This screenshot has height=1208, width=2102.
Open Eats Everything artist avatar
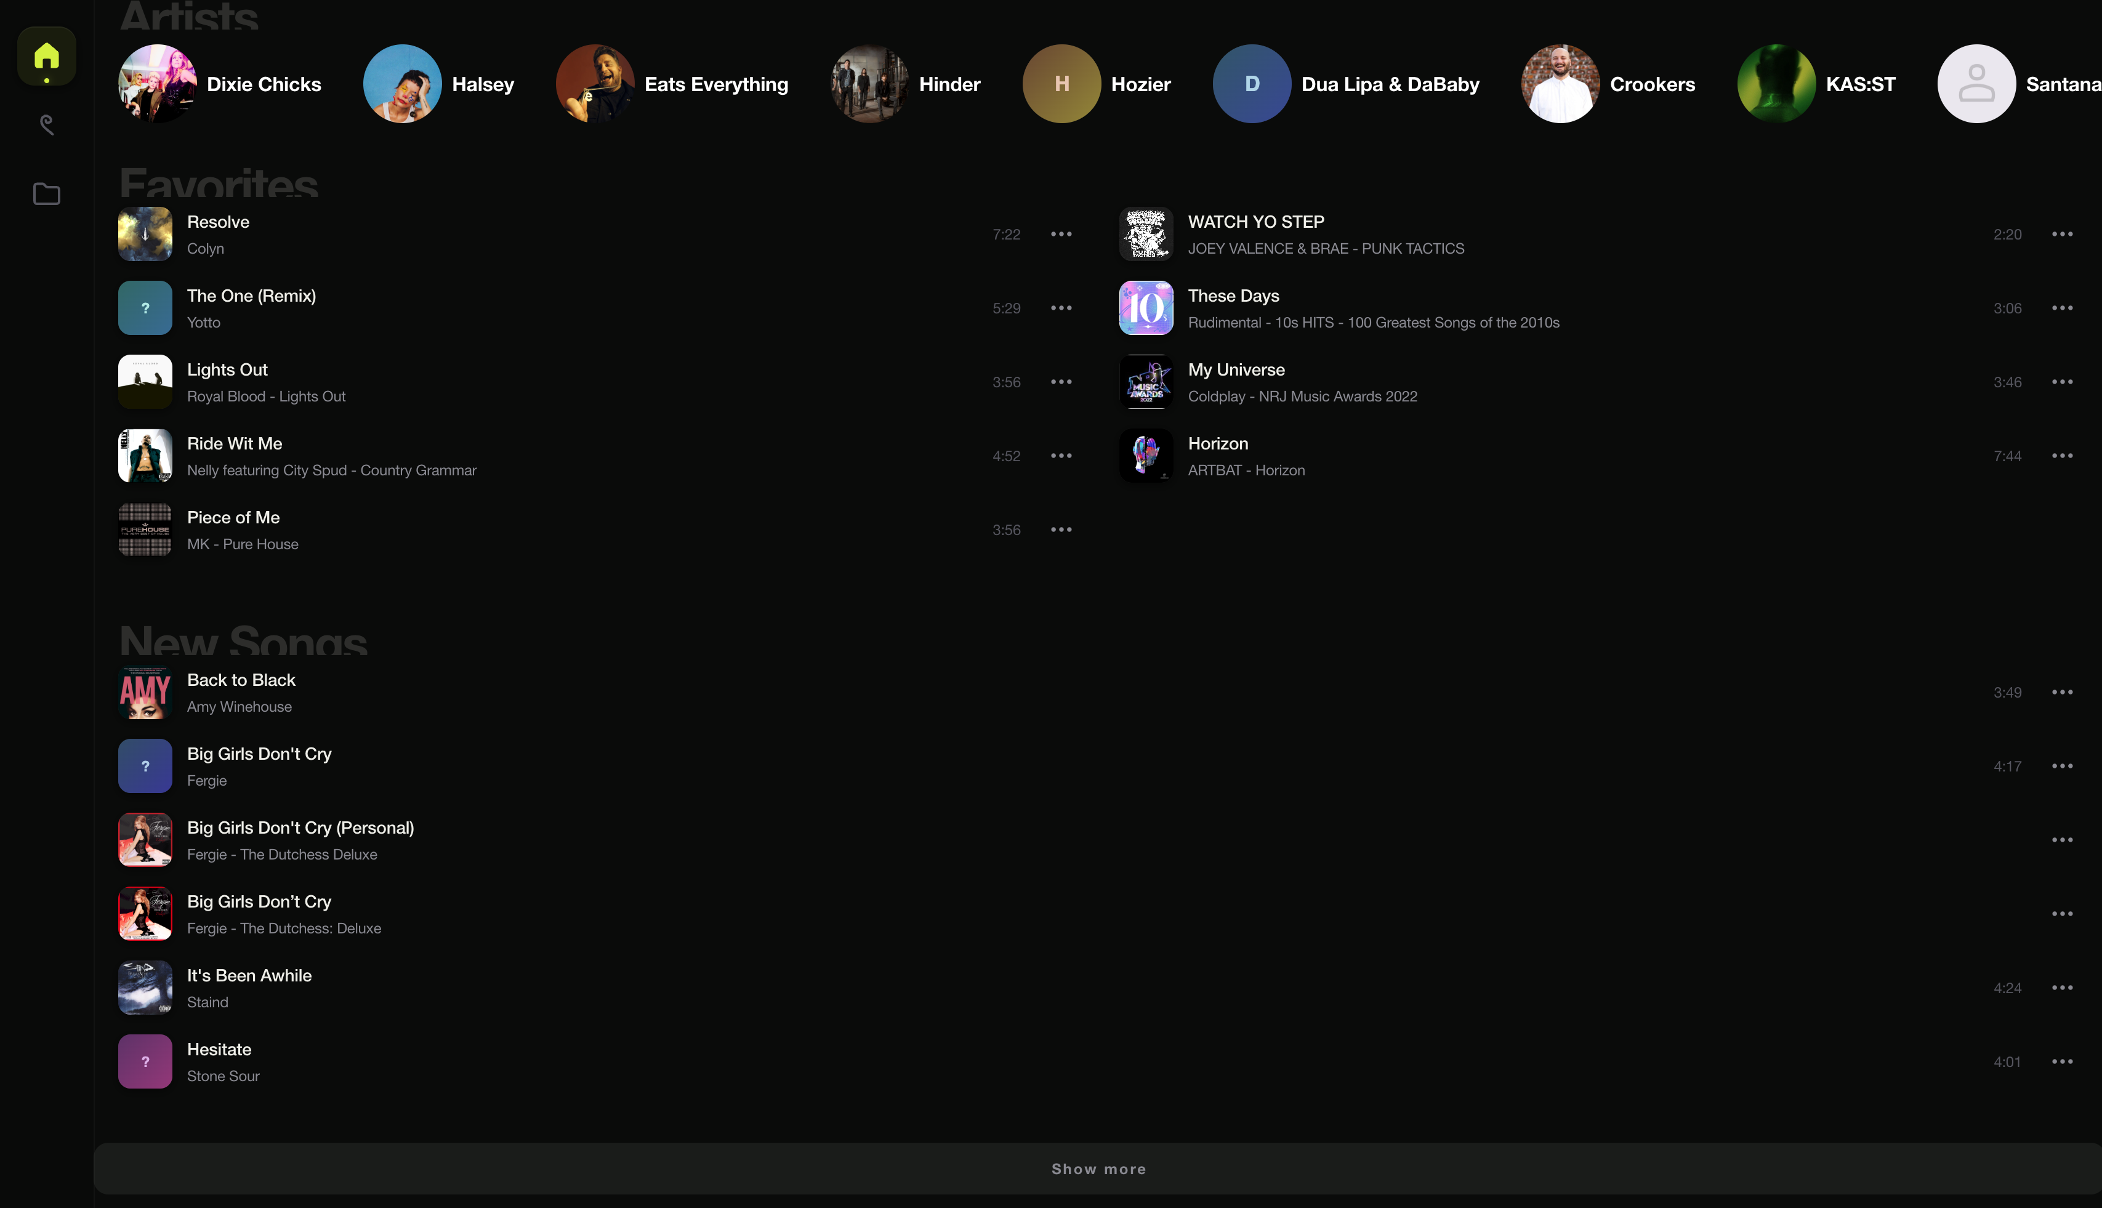[x=595, y=84]
